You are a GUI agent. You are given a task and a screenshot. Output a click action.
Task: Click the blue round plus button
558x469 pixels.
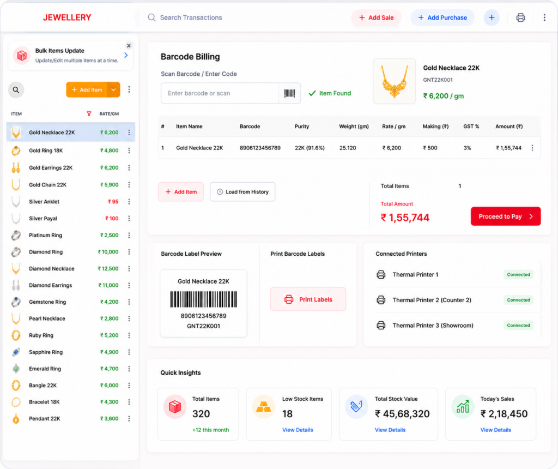pyautogui.click(x=492, y=17)
